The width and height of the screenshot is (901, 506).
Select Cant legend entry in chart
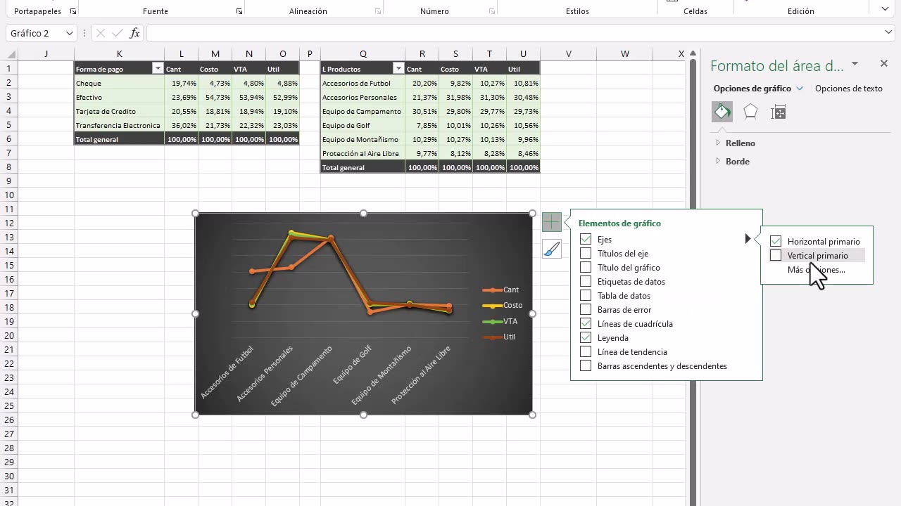pos(501,290)
